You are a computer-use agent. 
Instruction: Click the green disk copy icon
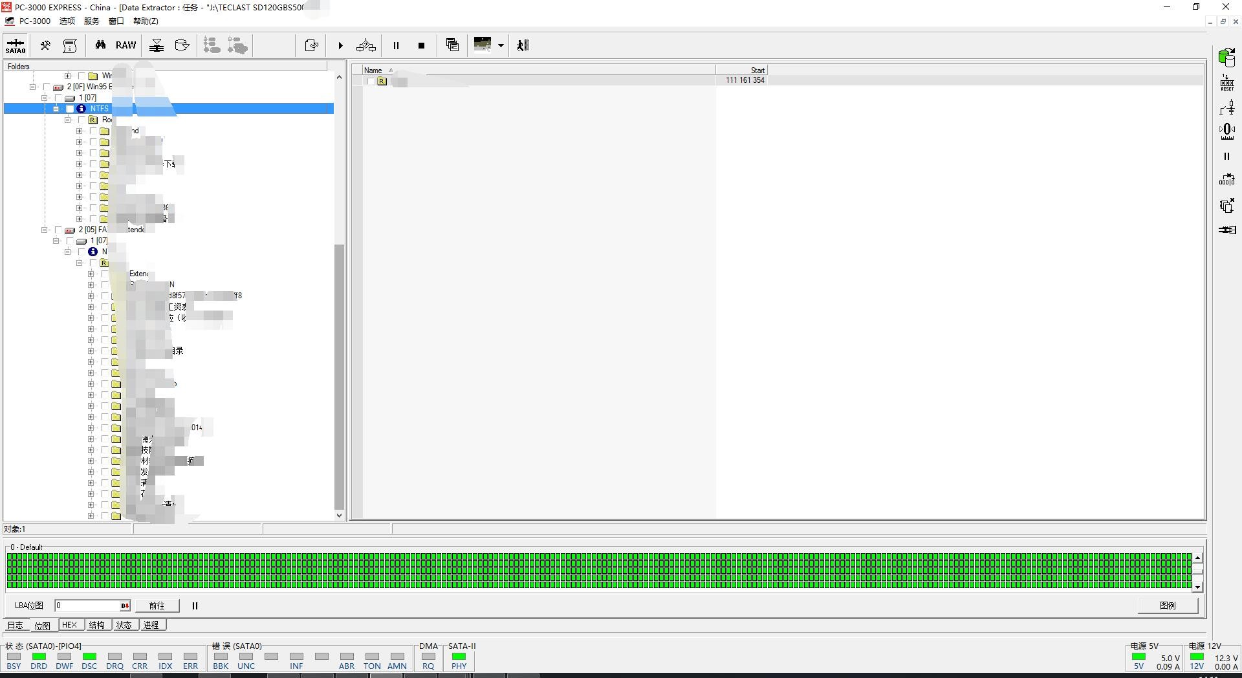pyautogui.click(x=1227, y=58)
